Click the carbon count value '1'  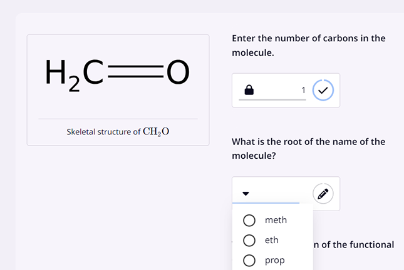pyautogui.click(x=304, y=91)
